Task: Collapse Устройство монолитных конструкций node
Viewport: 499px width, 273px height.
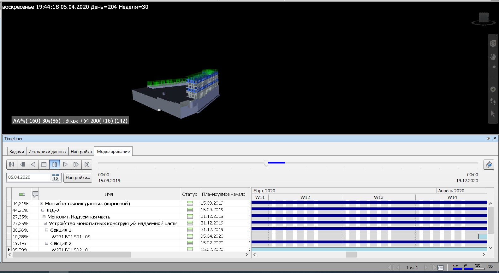Action: 45,224
